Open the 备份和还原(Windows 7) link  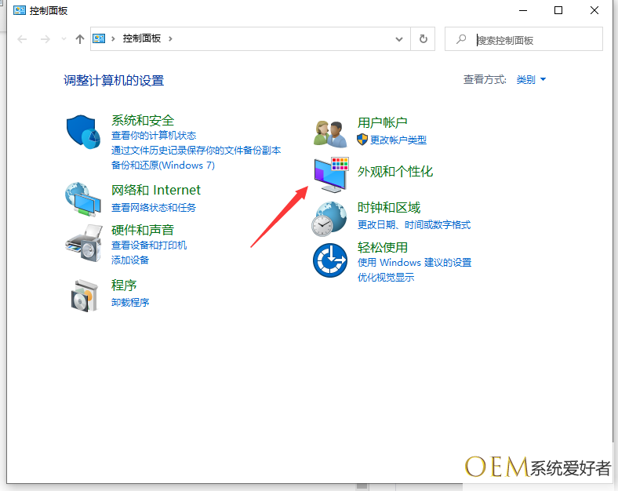click(x=163, y=165)
